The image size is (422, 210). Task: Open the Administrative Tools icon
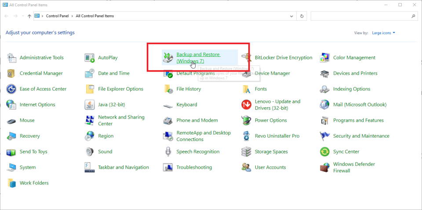tap(11, 58)
